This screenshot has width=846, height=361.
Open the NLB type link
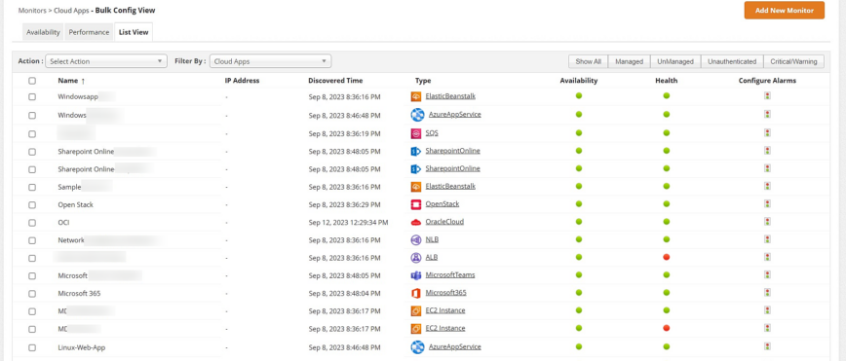pos(432,239)
